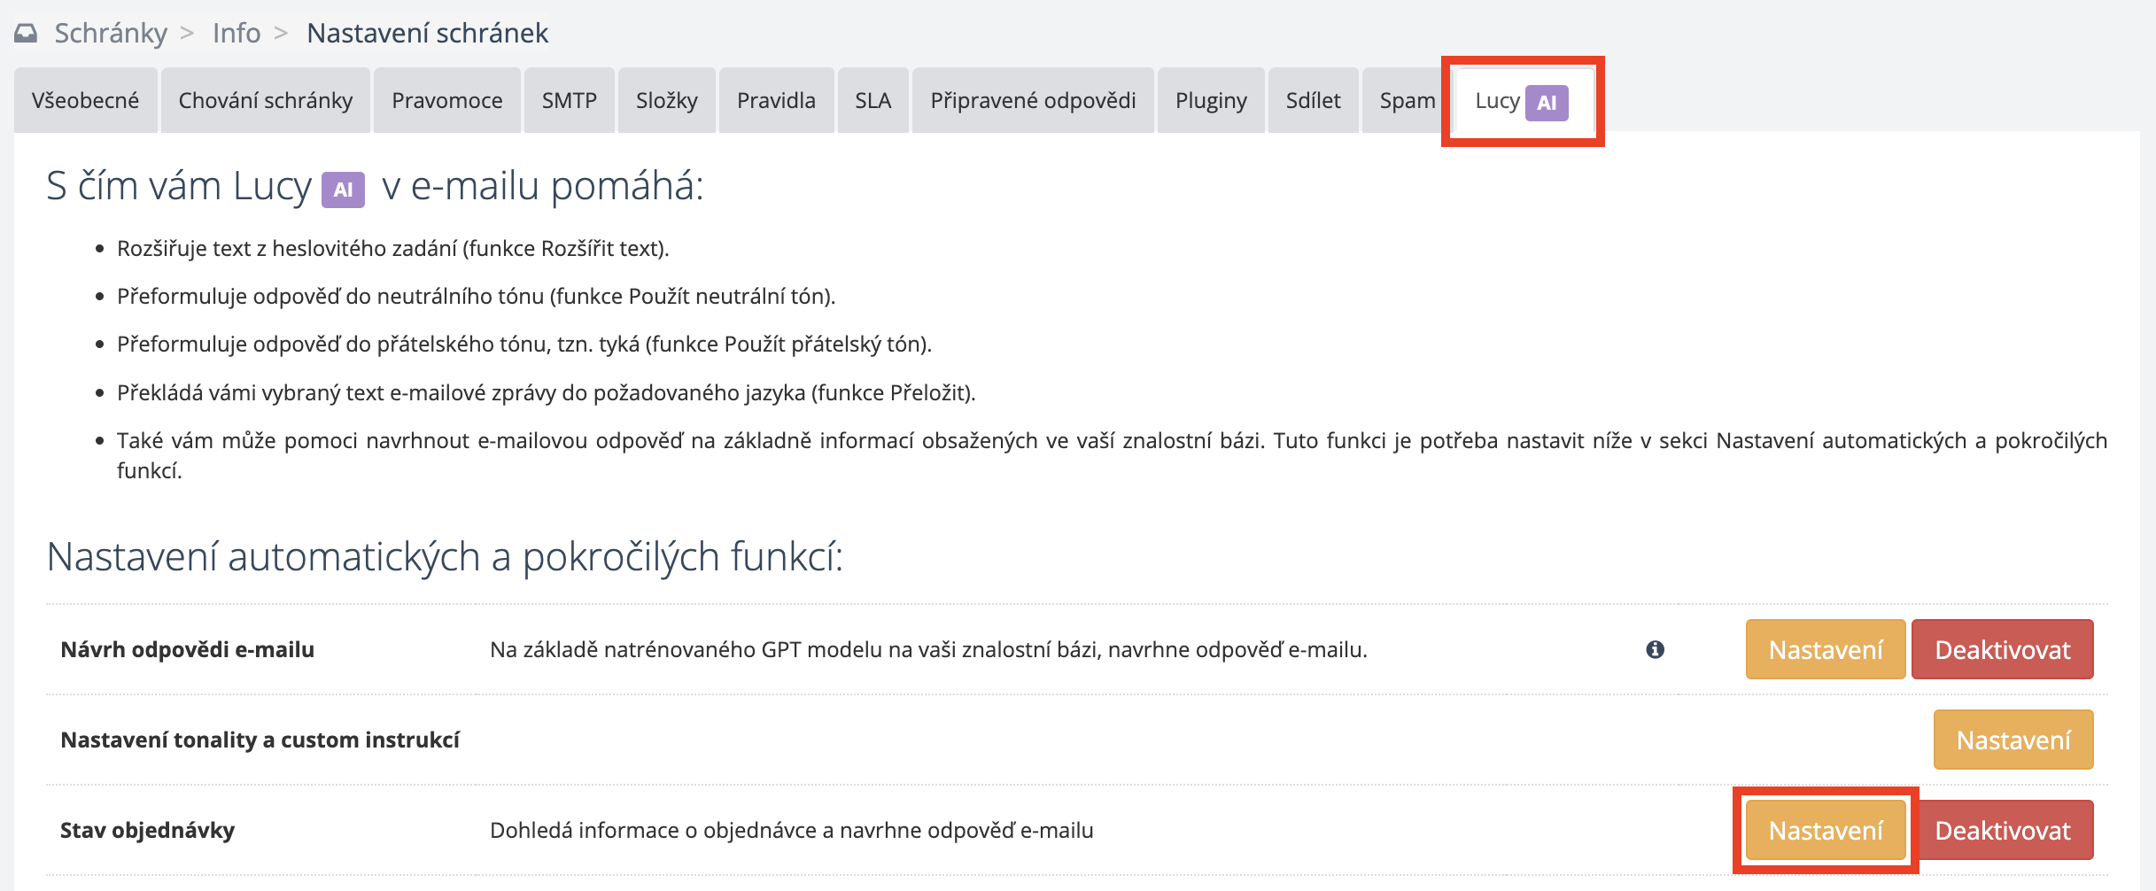Open Nastavení for Návrh odpovědi e-mailu
The width and height of the screenshot is (2156, 891).
tap(1825, 650)
